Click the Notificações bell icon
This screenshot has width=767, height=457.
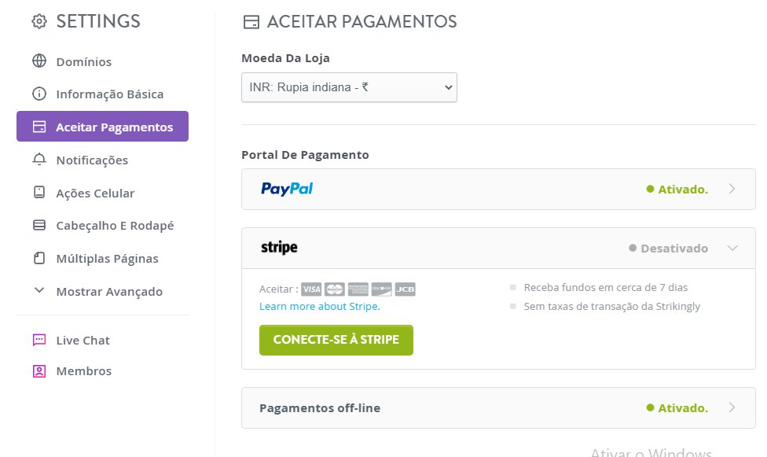click(x=39, y=160)
